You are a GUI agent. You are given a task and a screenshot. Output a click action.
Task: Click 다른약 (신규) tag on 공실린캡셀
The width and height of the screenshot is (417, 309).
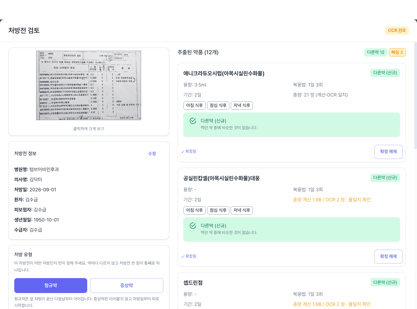coord(385,178)
